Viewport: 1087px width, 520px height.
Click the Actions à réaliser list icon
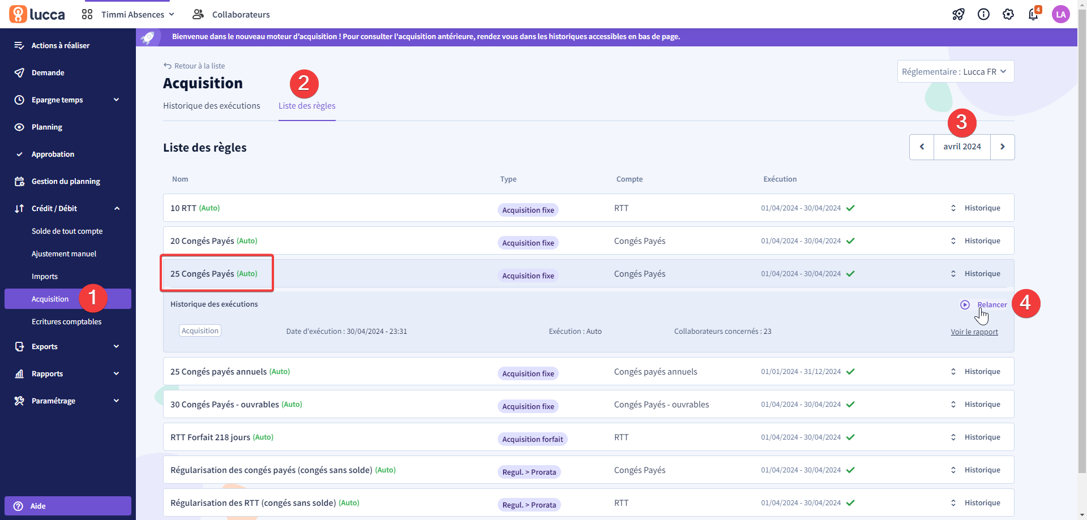[19, 45]
